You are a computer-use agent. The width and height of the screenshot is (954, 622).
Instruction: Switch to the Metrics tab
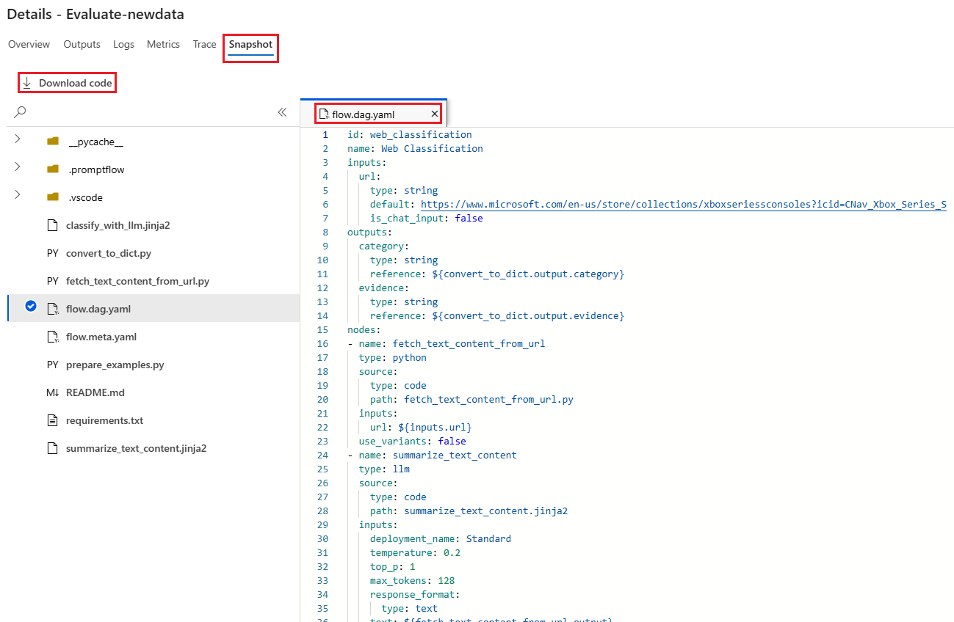point(163,45)
